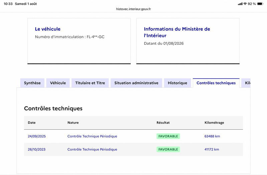The width and height of the screenshot is (267, 175).
Task: Click the Kilométrage column header
Action: pyautogui.click(x=214, y=123)
